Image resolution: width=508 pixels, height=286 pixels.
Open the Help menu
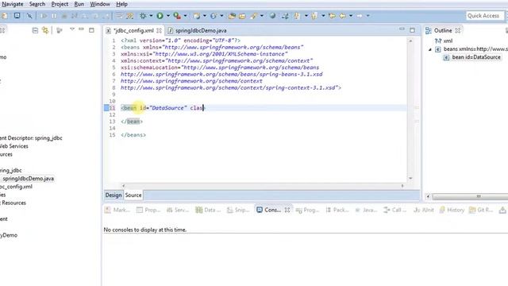[121, 4]
